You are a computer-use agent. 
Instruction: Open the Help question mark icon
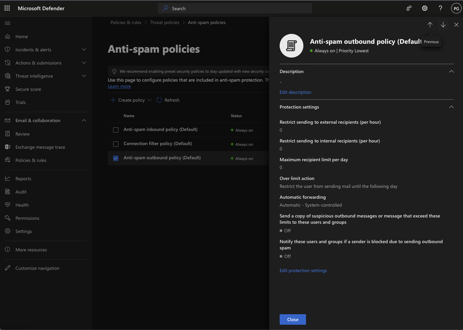tap(440, 8)
